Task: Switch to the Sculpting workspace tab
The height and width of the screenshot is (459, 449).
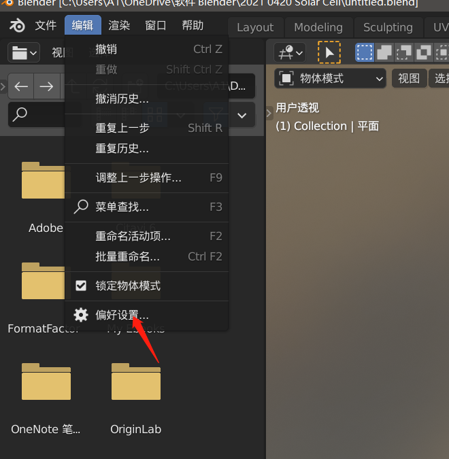Action: (x=388, y=27)
